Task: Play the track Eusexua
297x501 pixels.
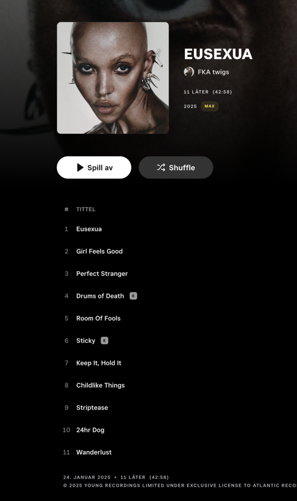Action: 89,229
